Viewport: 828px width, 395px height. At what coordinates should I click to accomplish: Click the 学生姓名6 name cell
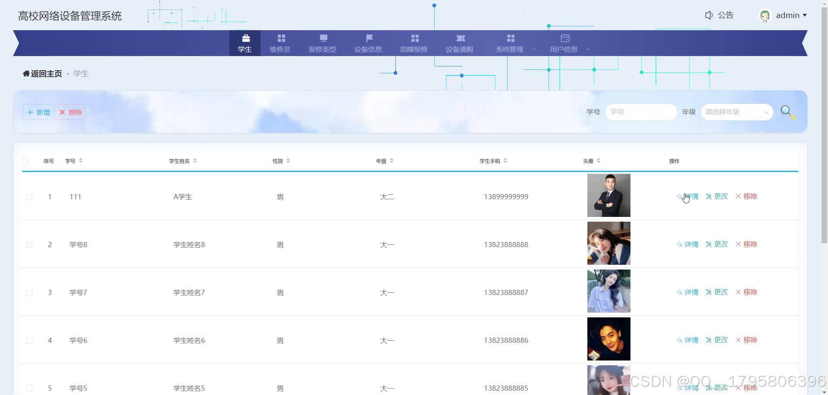click(x=189, y=340)
